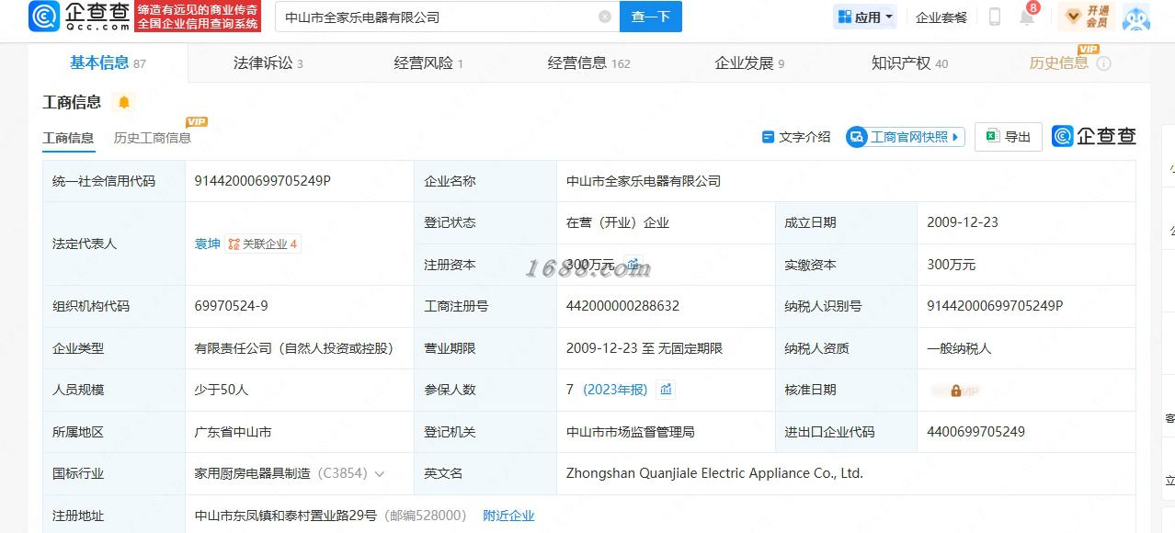The image size is (1175, 533).
Task: Click the 查一下 search button
Action: [x=650, y=17]
